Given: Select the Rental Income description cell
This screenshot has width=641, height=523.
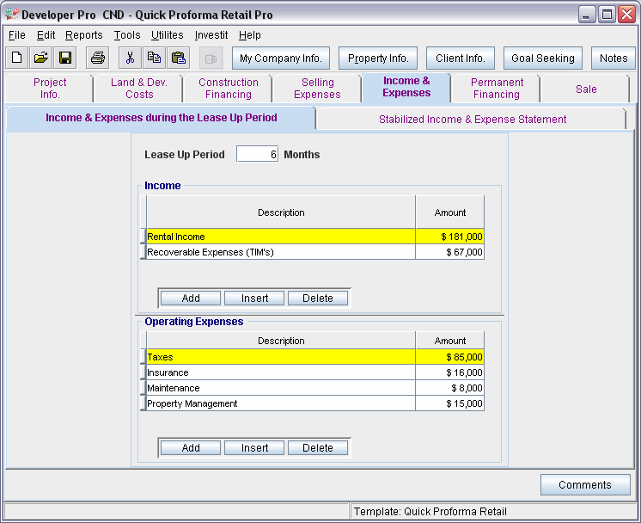Looking at the screenshot, I should click(281, 237).
